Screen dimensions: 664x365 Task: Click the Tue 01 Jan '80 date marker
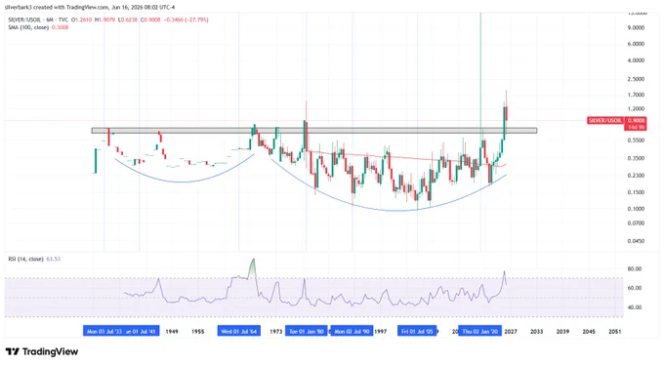(x=307, y=331)
